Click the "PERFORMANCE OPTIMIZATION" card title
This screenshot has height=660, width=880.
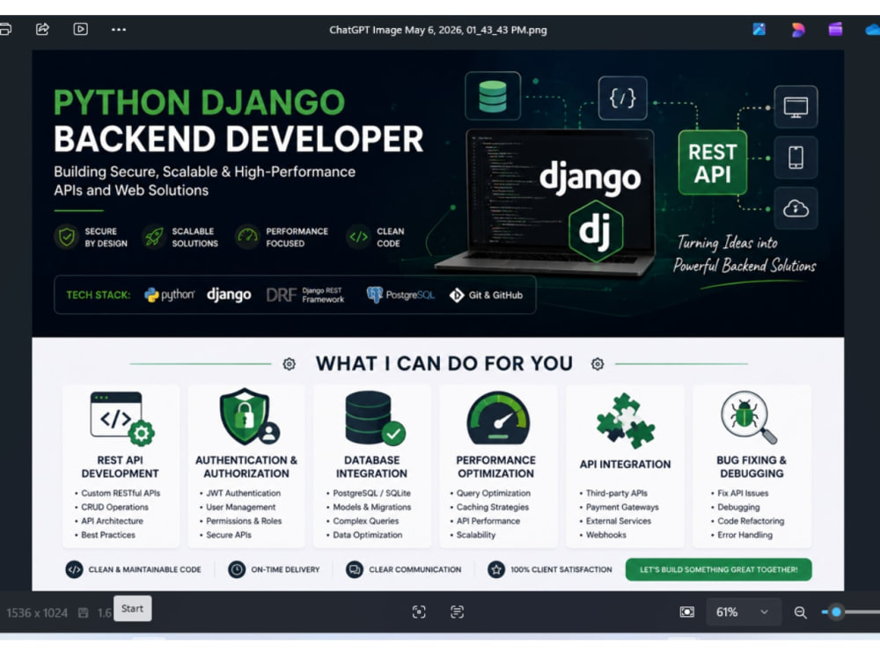pos(495,466)
